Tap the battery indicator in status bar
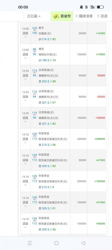The width and height of the screenshot is (112, 250). [100, 7]
